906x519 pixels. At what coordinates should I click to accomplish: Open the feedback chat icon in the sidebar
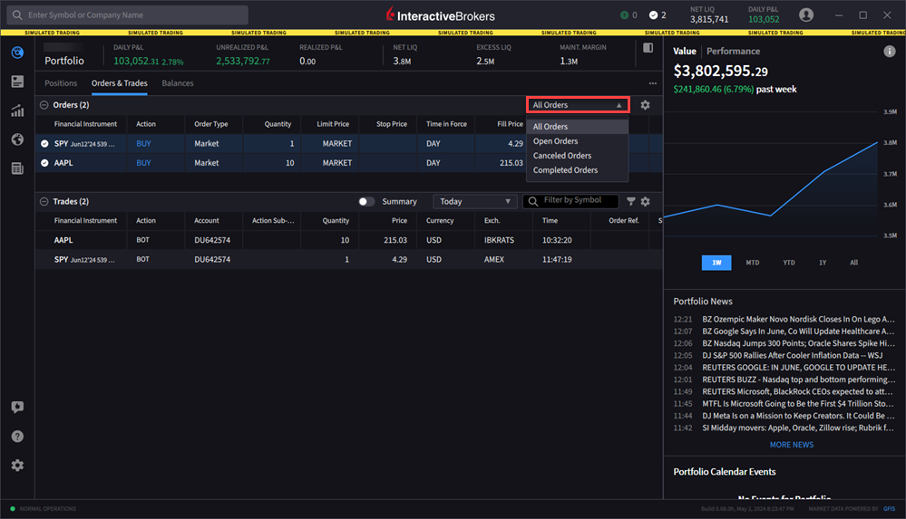coord(17,407)
